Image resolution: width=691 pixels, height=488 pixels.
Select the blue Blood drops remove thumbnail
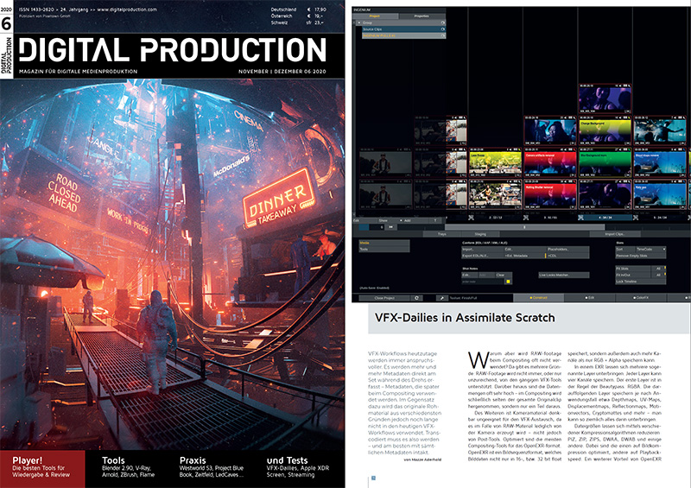coord(660,163)
